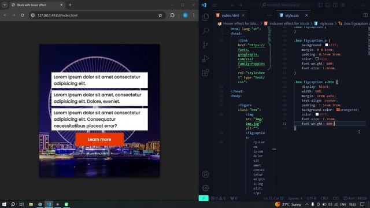Open VS Code hamburger application menu
Screen dimensions: 370x208
pos(214,5)
